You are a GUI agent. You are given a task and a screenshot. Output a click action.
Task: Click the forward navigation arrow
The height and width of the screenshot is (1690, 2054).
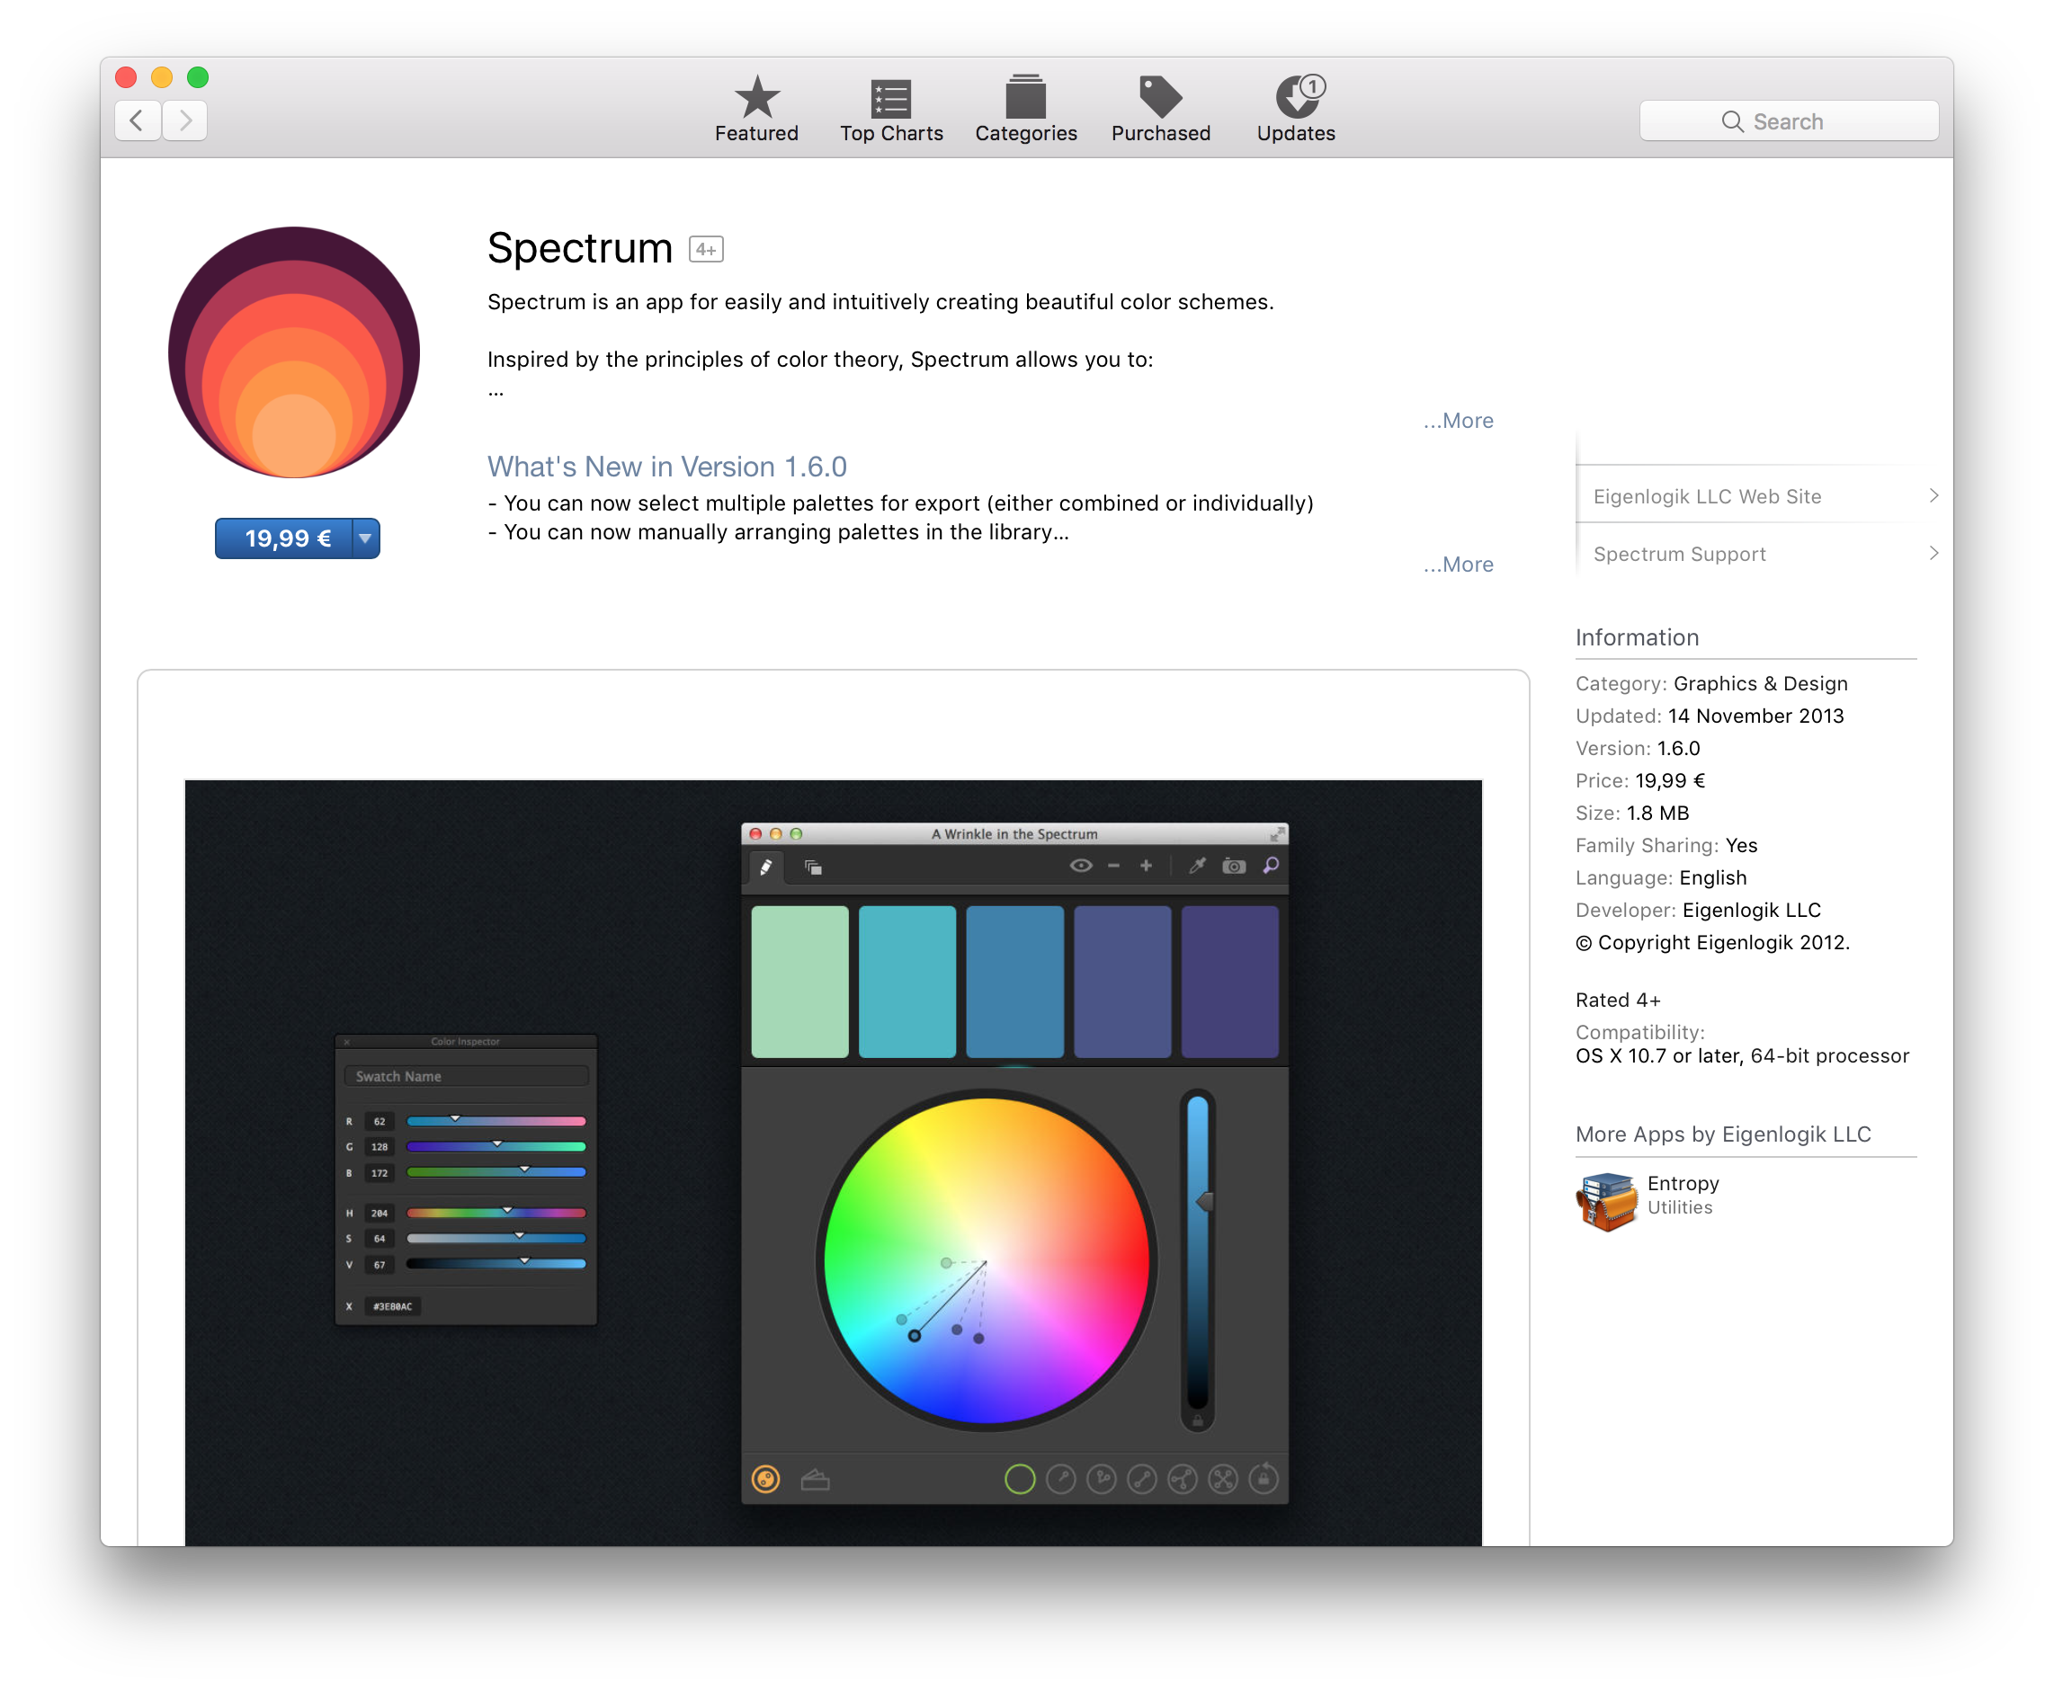tap(185, 120)
